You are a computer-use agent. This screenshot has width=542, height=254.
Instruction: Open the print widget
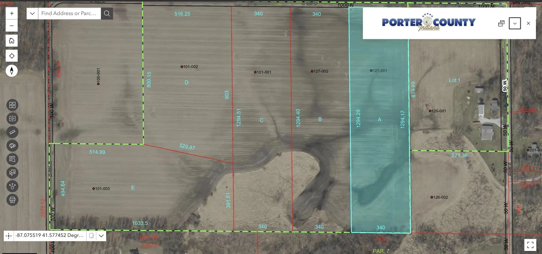(x=12, y=200)
